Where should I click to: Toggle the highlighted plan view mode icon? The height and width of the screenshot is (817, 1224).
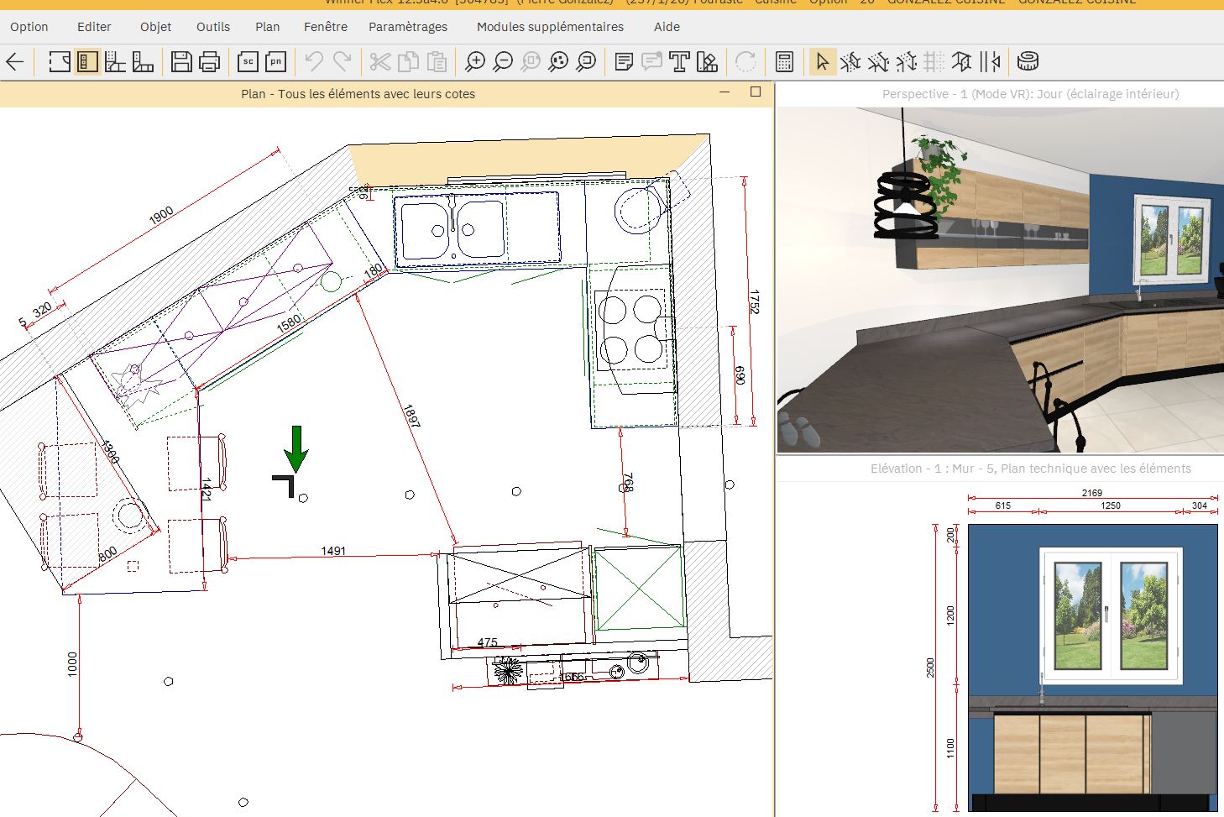(x=87, y=61)
